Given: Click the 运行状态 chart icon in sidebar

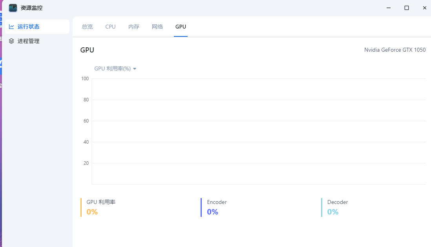Looking at the screenshot, I should 11,27.
